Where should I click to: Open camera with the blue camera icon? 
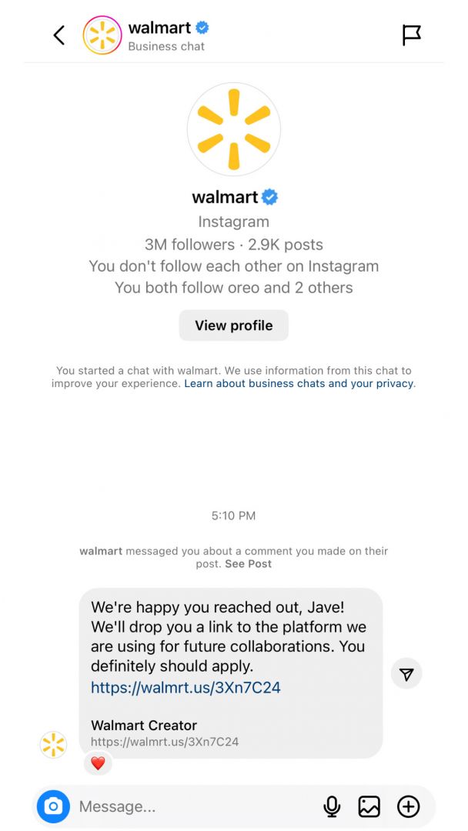tap(53, 806)
